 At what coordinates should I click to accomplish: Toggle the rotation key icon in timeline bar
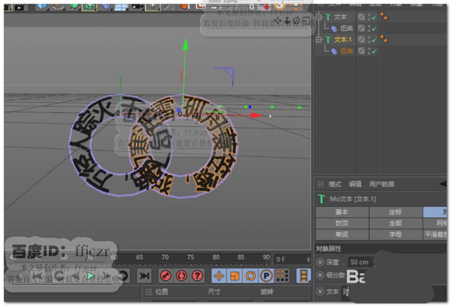250,275
